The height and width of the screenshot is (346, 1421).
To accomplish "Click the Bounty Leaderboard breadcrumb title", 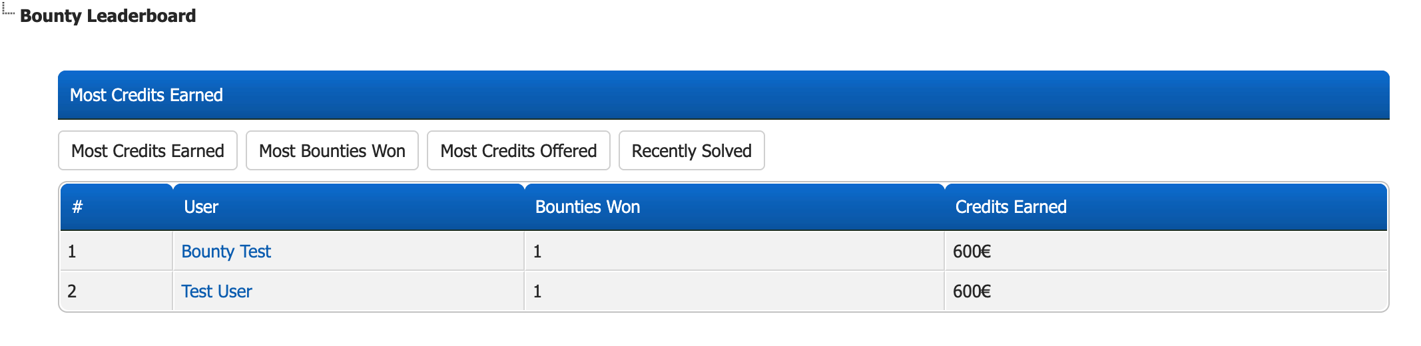I will [x=108, y=16].
